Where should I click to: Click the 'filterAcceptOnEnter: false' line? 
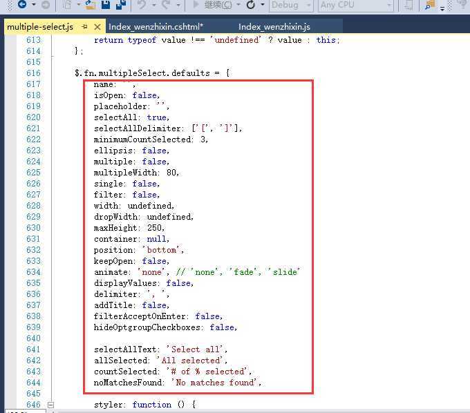coord(158,316)
